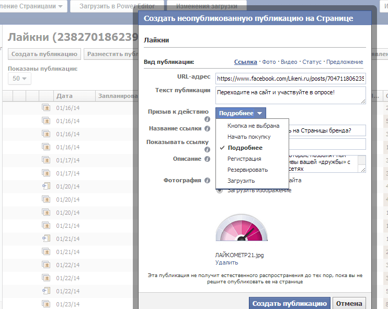Open the Подробнее call-to-action dropdown
388x309 pixels.
tap(242, 113)
